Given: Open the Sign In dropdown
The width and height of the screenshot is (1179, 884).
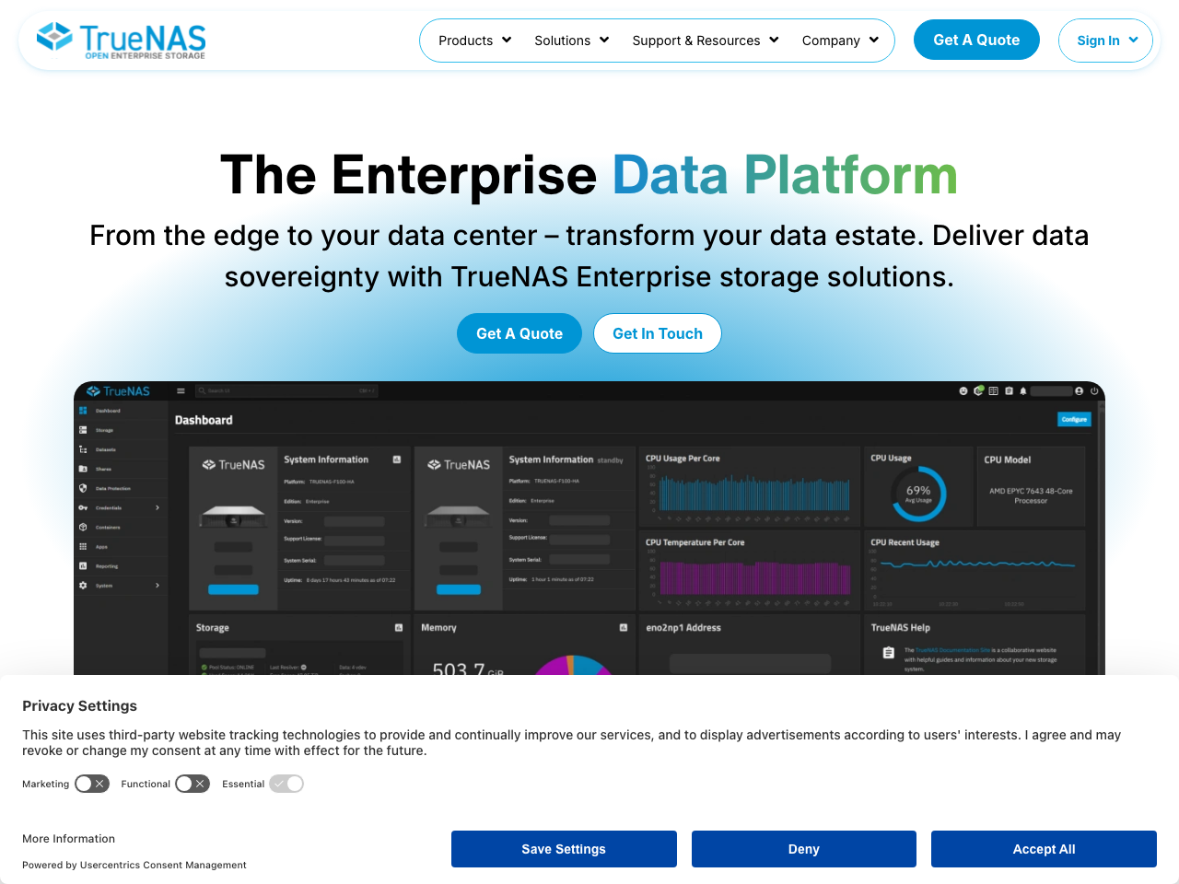Looking at the screenshot, I should tap(1105, 40).
